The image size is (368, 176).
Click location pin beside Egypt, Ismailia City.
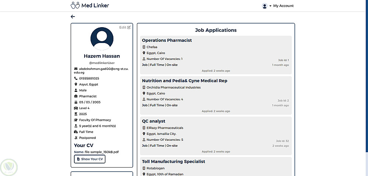point(144,134)
